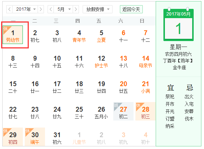Click the 安葬 taboo item
The width and height of the screenshot is (204, 149).
[x=189, y=111]
